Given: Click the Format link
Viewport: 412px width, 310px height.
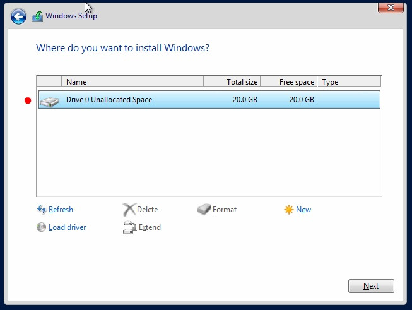Looking at the screenshot, I should coord(225,210).
